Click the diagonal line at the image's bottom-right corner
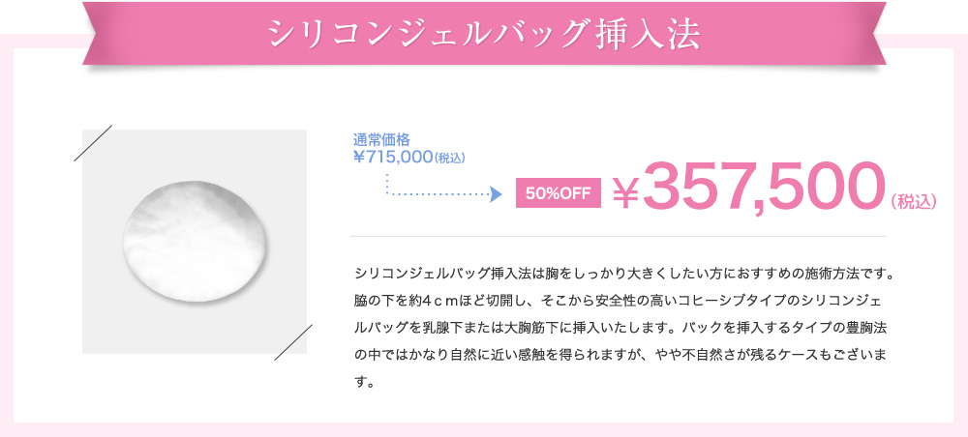 pos(293,342)
